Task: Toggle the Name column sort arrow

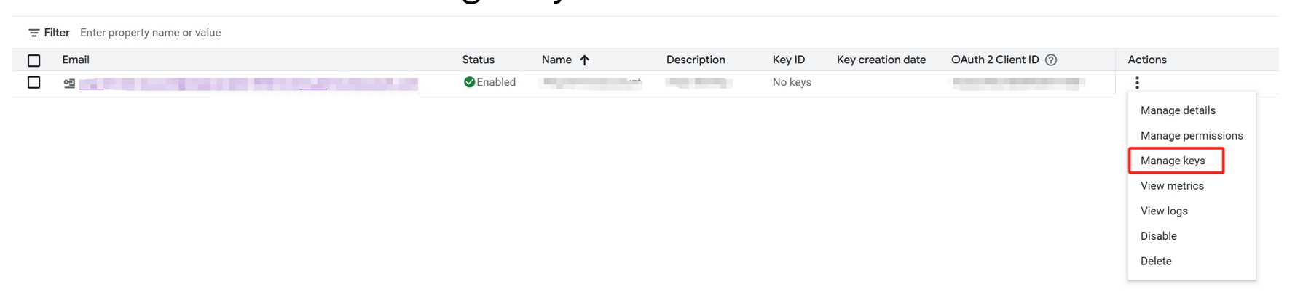Action: point(584,60)
